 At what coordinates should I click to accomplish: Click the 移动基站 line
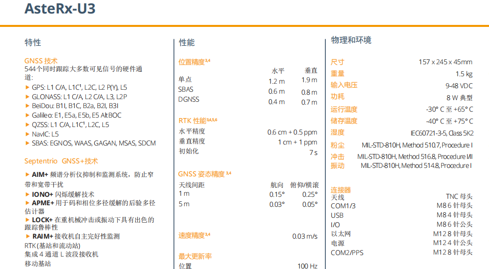click(38, 264)
